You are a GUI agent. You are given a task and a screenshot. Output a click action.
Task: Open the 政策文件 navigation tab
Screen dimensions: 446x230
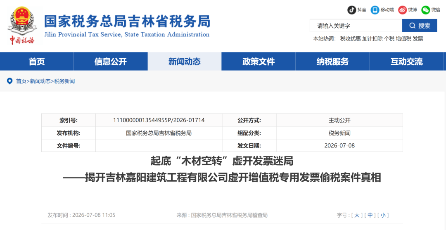pyautogui.click(x=259, y=62)
